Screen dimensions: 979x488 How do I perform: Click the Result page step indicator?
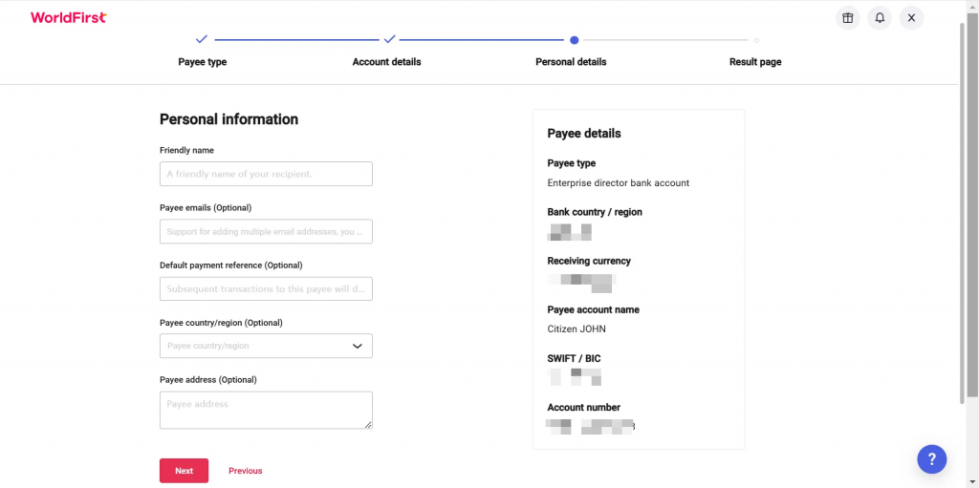coord(756,40)
